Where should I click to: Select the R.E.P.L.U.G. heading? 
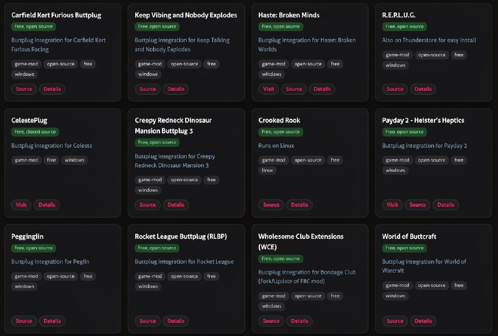398,15
